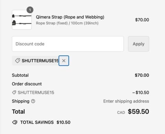Click the Enter shipping address text

pos(126,101)
